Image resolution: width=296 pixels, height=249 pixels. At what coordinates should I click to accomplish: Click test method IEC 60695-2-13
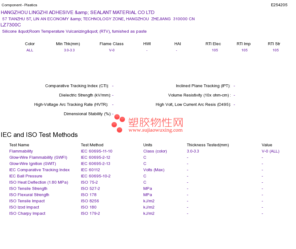point(96,164)
